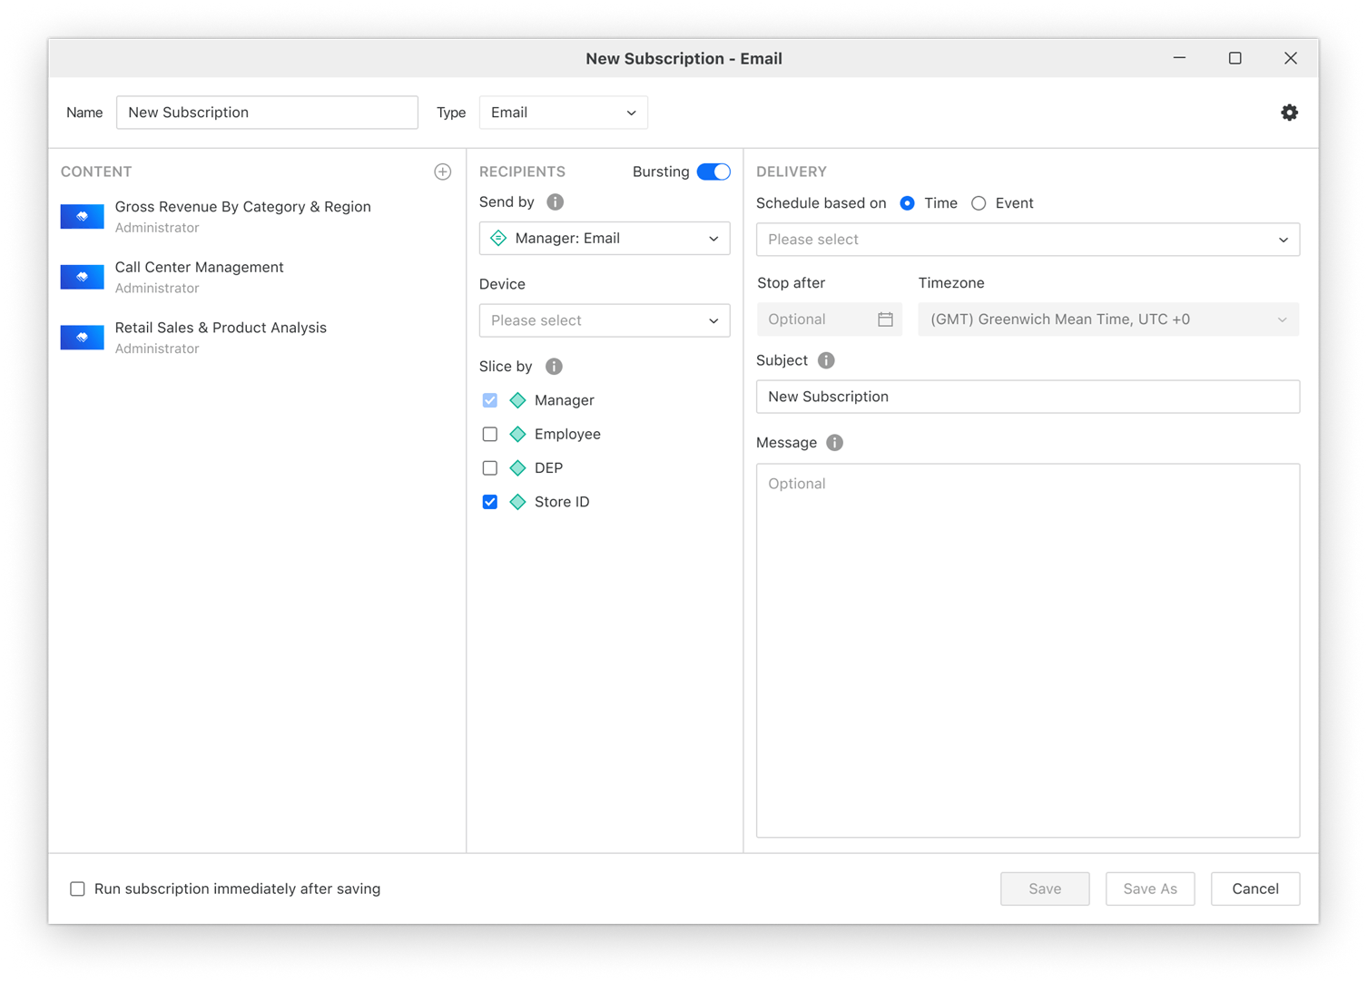Open the Device dropdown
This screenshot has height=982, width=1367.
tap(605, 320)
